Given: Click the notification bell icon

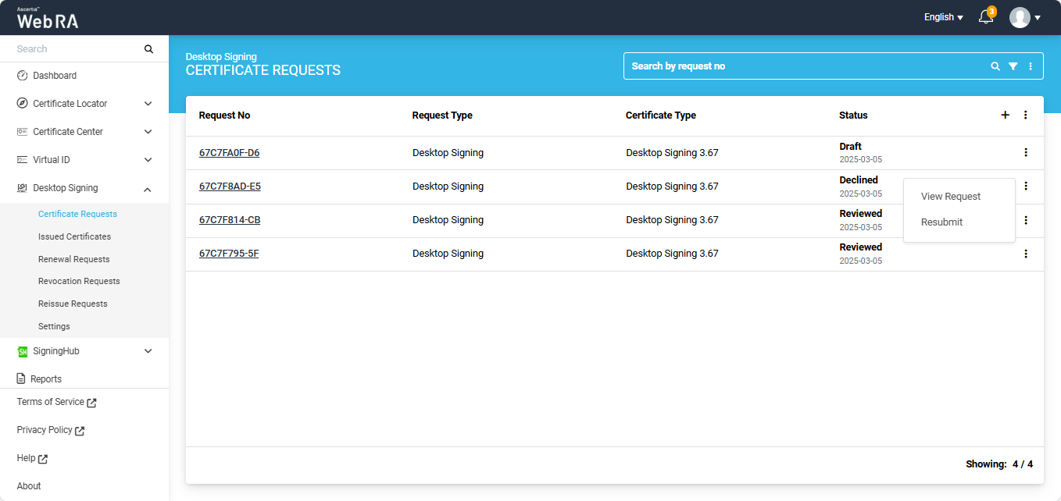Looking at the screenshot, I should (986, 17).
